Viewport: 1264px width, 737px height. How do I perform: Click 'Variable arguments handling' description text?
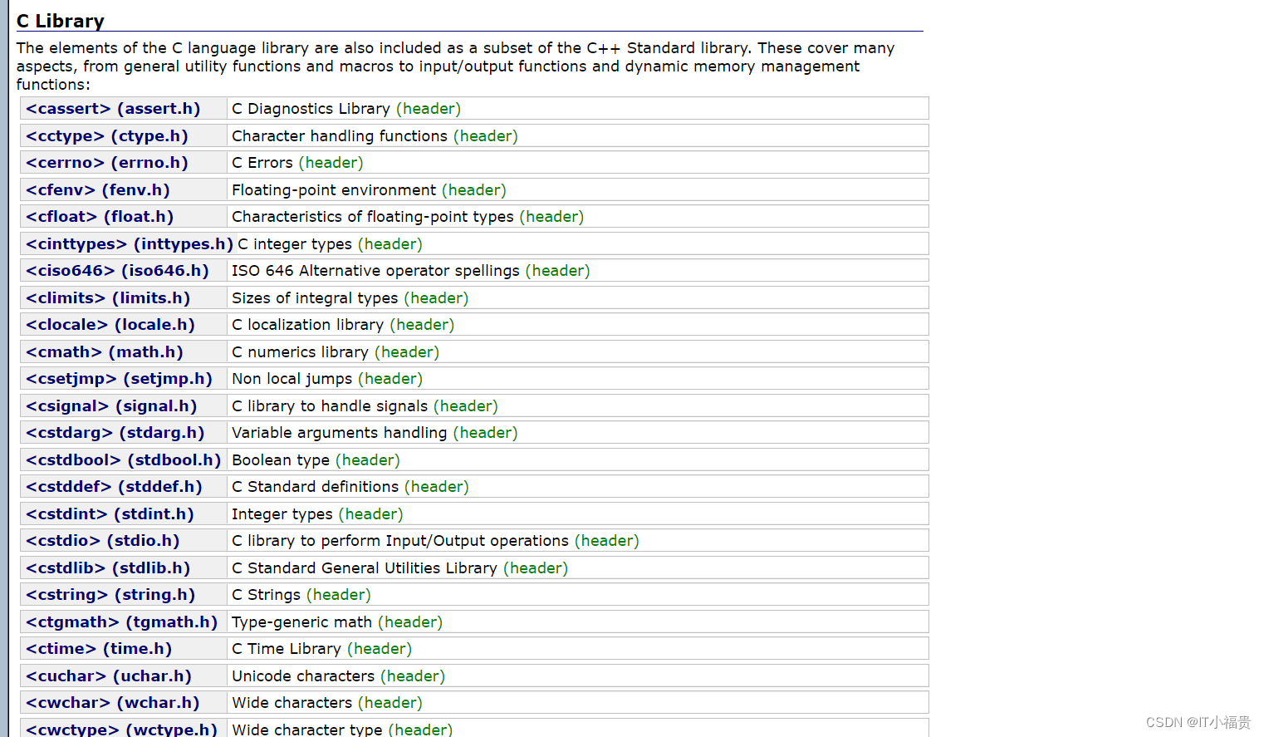[x=340, y=433]
